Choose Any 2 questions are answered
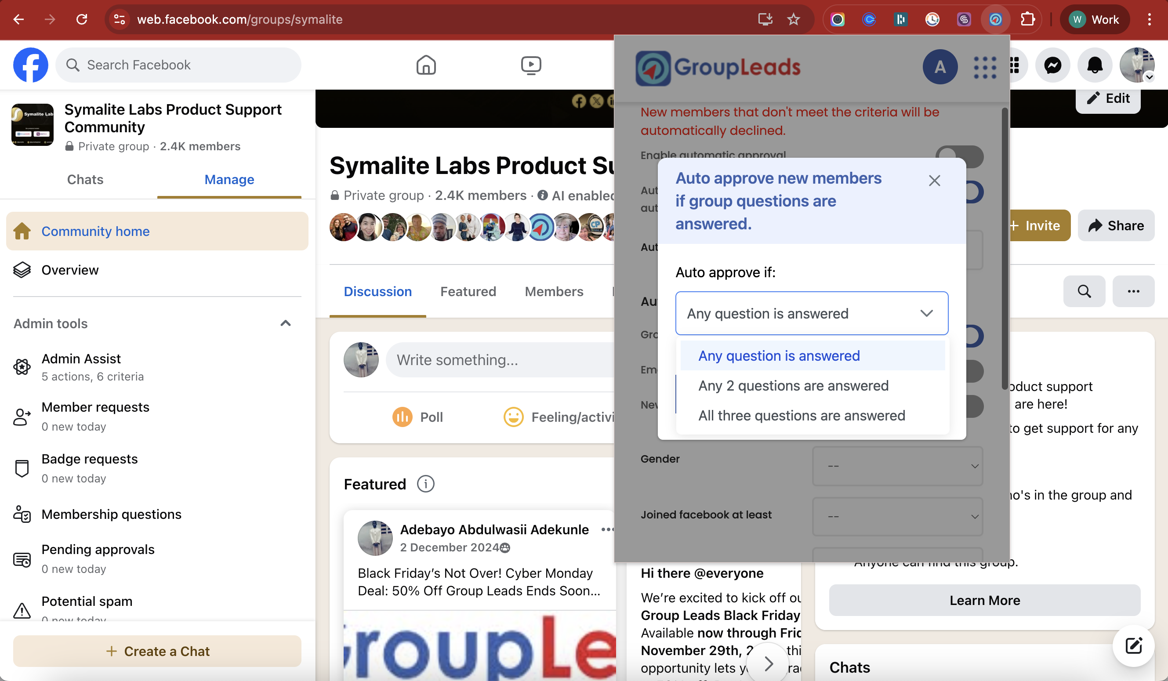Image resolution: width=1168 pixels, height=681 pixels. pyautogui.click(x=813, y=386)
